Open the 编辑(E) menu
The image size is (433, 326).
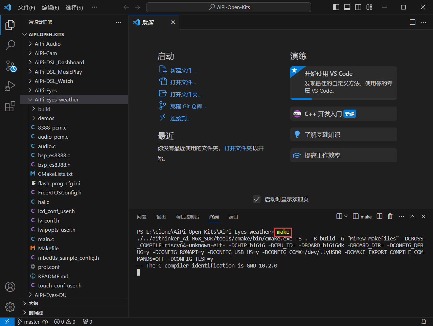pyautogui.click(x=50, y=7)
